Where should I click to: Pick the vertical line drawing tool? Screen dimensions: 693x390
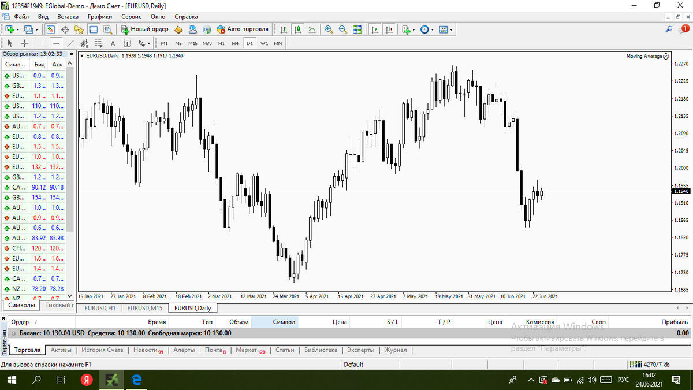[42, 43]
